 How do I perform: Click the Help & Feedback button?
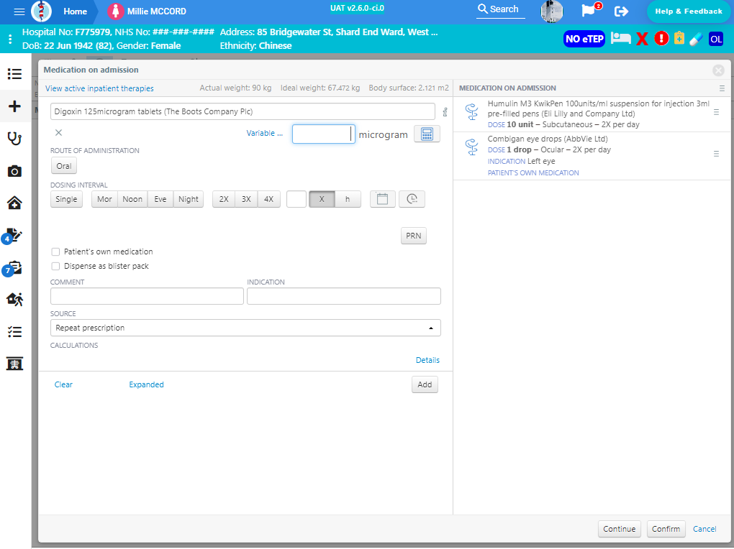coord(689,11)
